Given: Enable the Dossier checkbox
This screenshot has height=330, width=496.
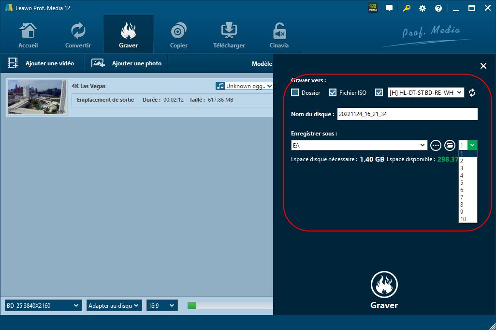Looking at the screenshot, I should pyautogui.click(x=295, y=92).
